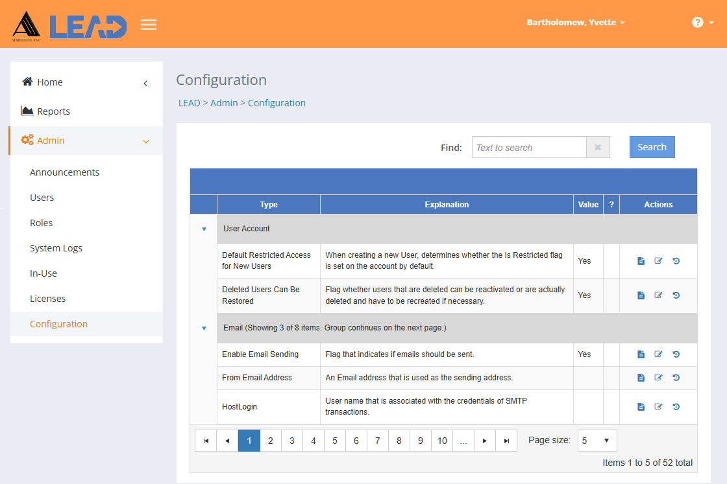This screenshot has height=484, width=727.
Task: Click history icon for Enable Email Sending row
Action: tap(676, 354)
